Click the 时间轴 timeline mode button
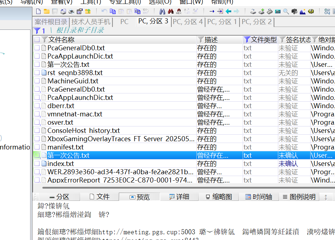The height and width of the screenshot is (240, 335). [259, 197]
